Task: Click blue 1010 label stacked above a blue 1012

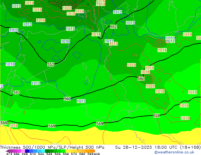Action: coord(170,38)
